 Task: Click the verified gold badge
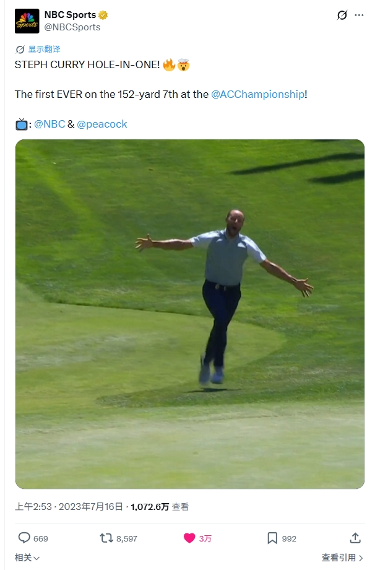[103, 15]
